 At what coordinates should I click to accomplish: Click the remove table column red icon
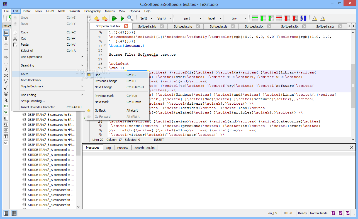click(287, 18)
